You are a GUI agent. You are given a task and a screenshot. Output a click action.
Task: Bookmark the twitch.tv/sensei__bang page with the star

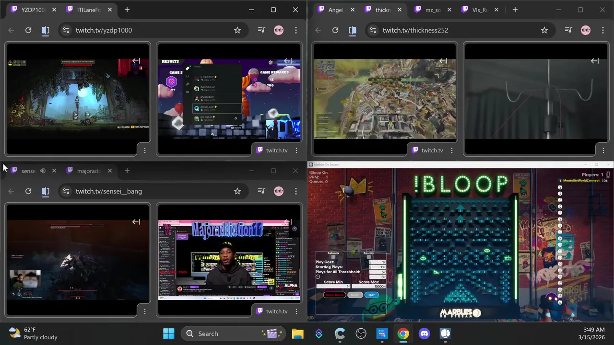[237, 191]
